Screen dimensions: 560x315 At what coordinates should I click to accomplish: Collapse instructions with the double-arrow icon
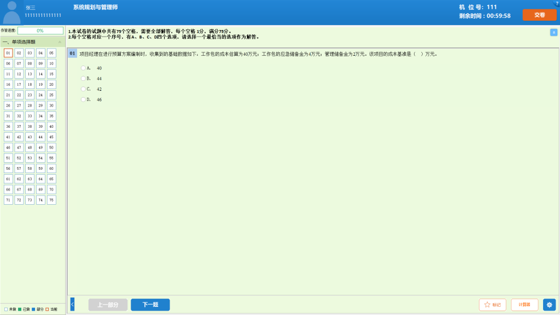[553, 32]
